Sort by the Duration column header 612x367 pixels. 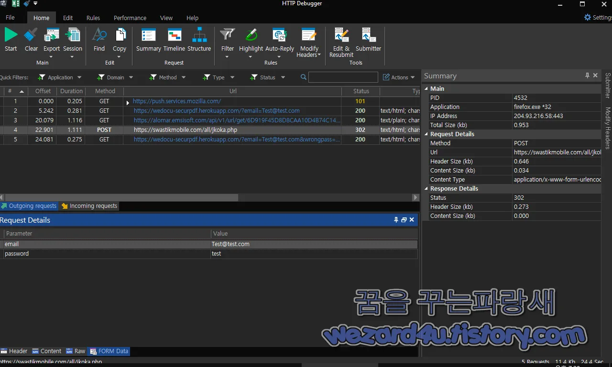coord(71,91)
